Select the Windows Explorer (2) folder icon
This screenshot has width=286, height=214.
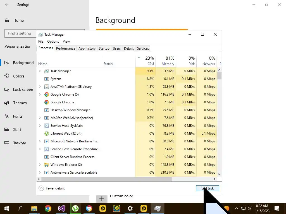click(x=47, y=165)
